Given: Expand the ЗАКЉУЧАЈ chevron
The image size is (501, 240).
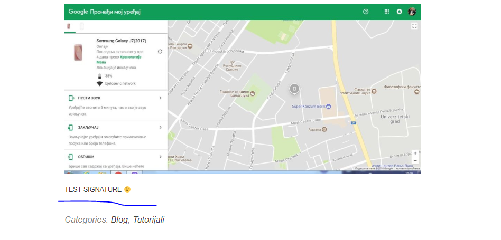Looking at the screenshot, I should coord(161,128).
